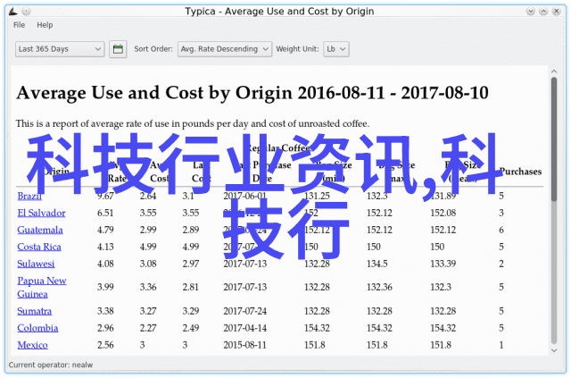This screenshot has width=571, height=378.
Task: Select Sulawesi last purchase date 2017-07-13
Action: click(245, 264)
